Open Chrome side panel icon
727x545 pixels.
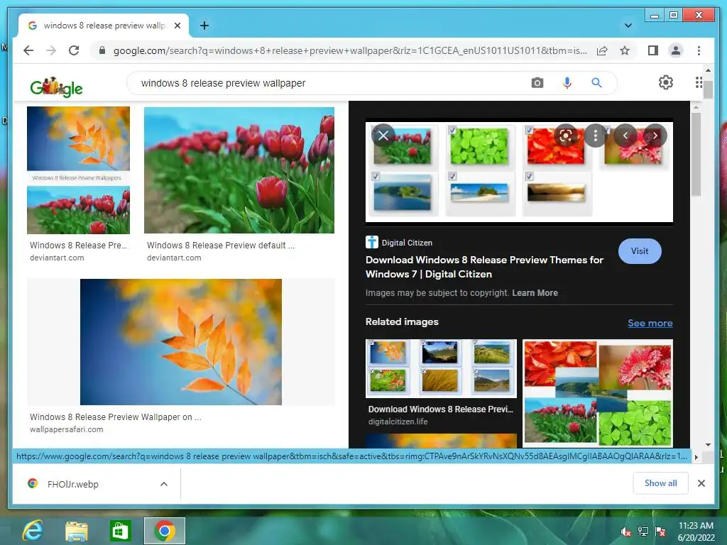[653, 50]
